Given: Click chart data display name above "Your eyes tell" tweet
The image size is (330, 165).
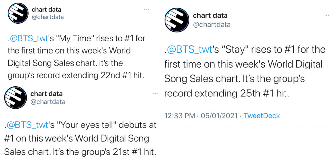Looking at the screenshot, I should click(46, 94).
